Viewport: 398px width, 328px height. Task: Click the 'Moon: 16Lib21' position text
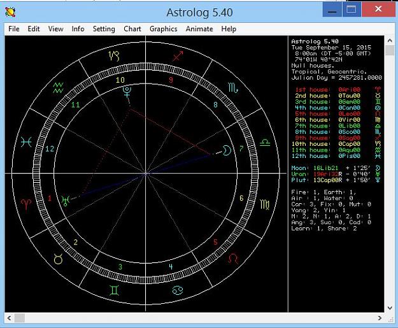tap(315, 168)
